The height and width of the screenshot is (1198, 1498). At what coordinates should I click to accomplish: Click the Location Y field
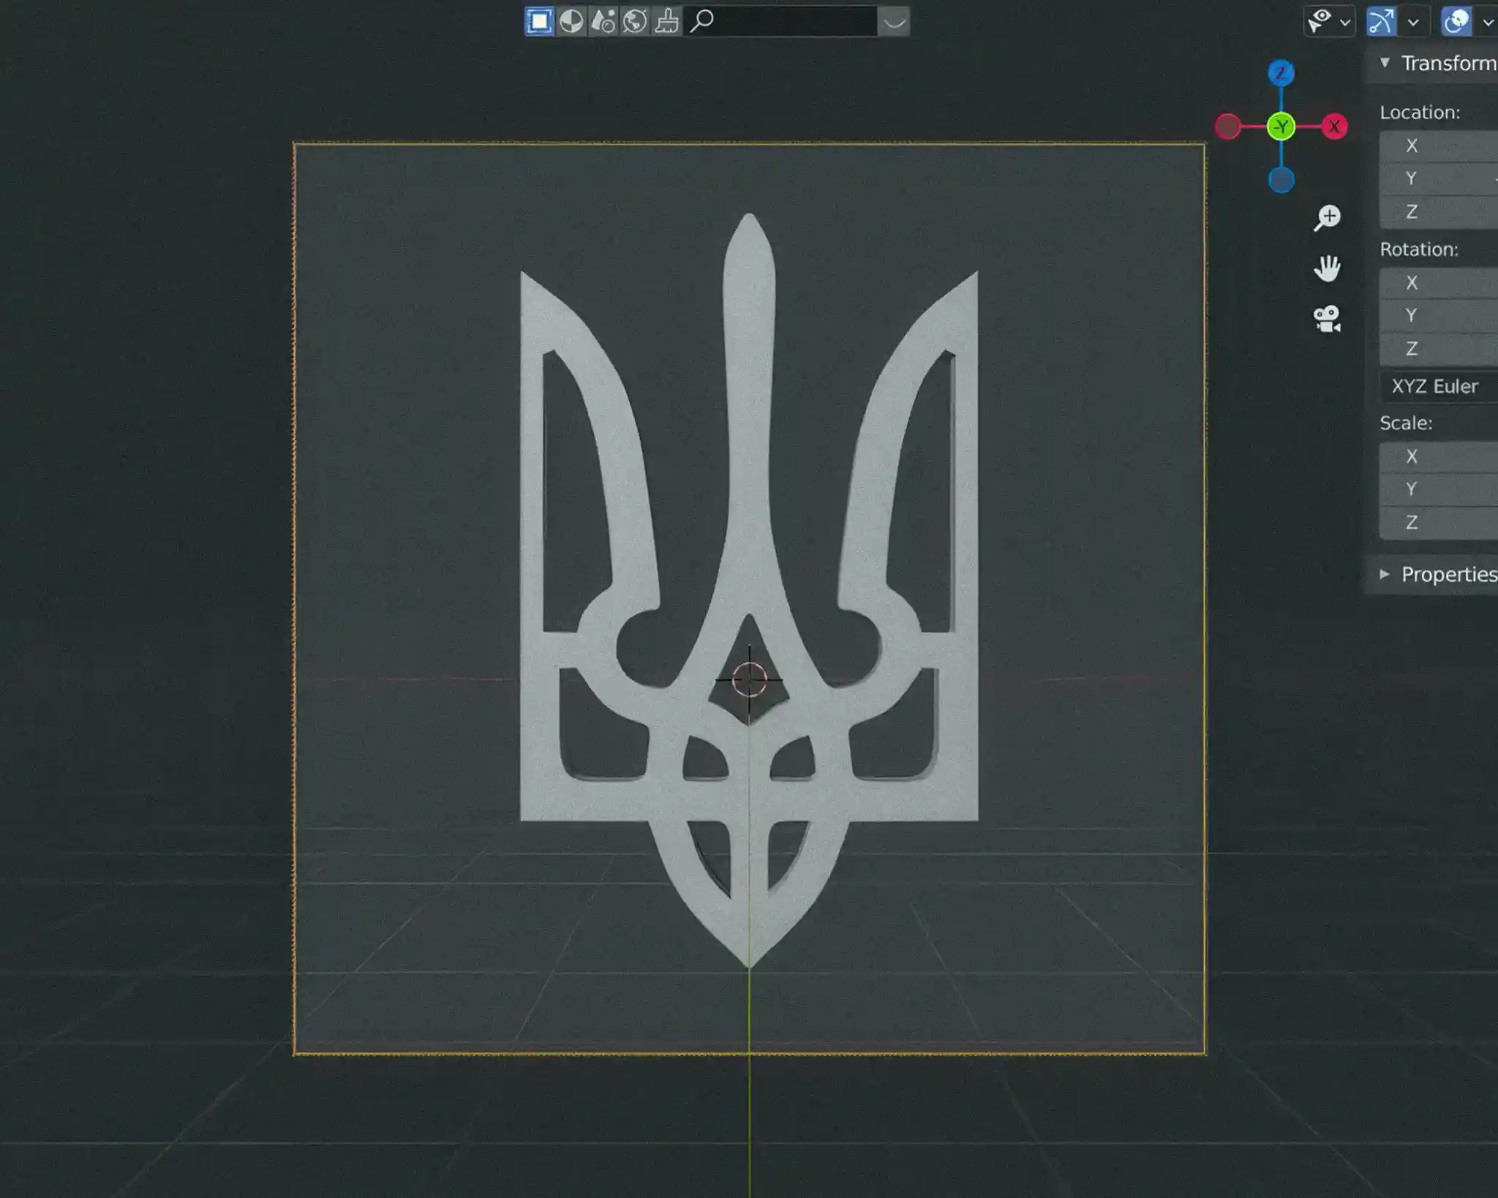tap(1439, 178)
